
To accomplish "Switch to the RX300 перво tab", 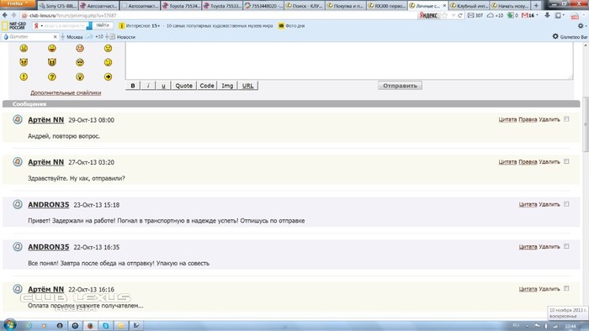I will click(x=386, y=6).
